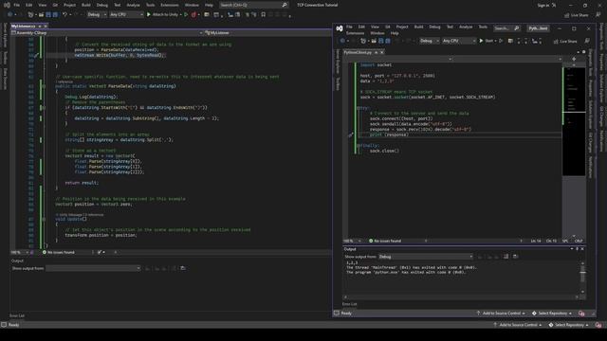Viewport: 607px width, 341px height.
Task: Send feedback icon in left window title area
Action: (598, 15)
